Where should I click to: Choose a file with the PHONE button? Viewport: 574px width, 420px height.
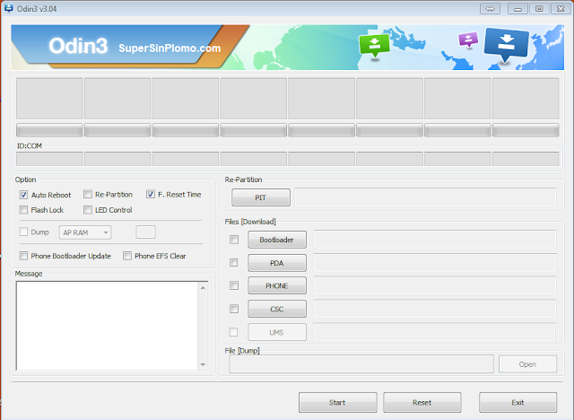pos(277,285)
